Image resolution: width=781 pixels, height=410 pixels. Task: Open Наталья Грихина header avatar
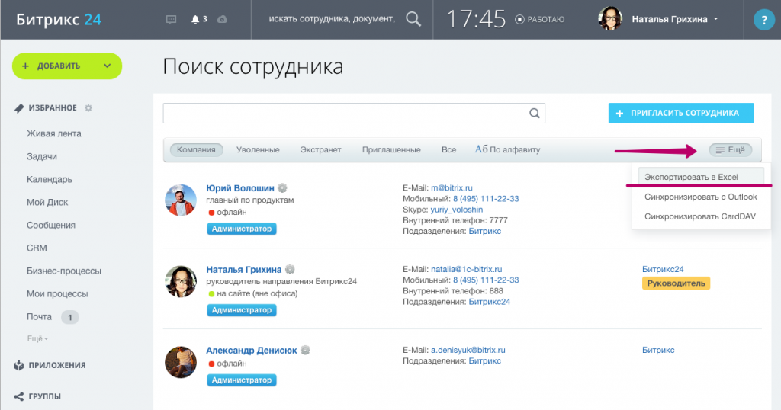(610, 19)
